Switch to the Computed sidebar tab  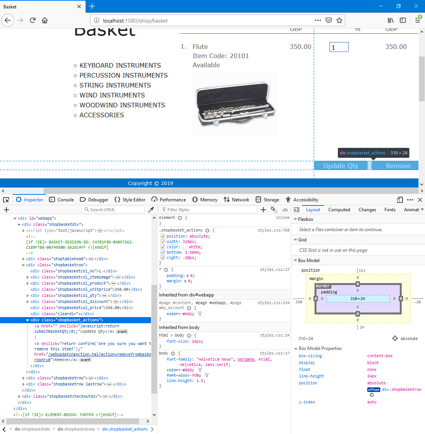tap(339, 210)
